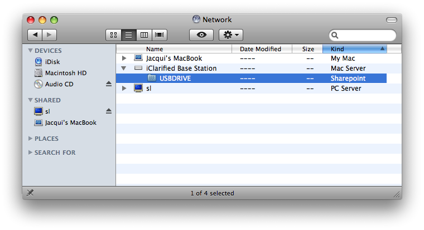Switch to column view

click(144, 35)
